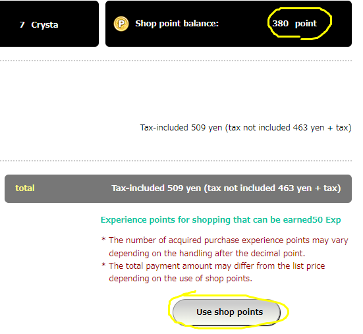Click the green experience points message
The height and width of the screenshot is (334, 363).
point(221,219)
